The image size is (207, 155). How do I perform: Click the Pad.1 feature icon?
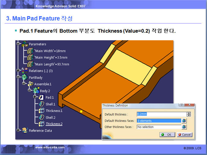point(41,97)
